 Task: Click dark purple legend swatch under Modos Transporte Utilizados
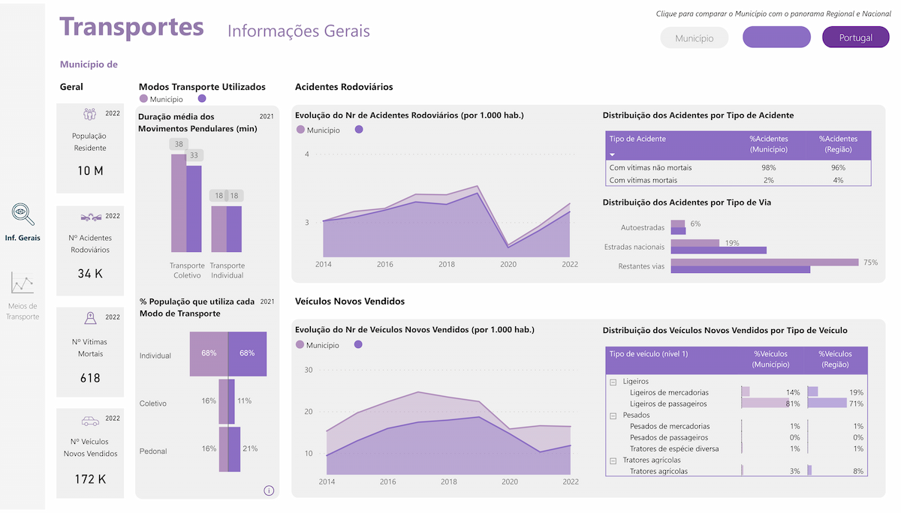[x=202, y=99]
